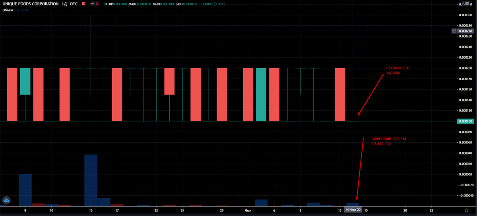The width and height of the screenshot is (477, 216).
Task: Click the TradingView logo icon
Action: tap(6, 201)
